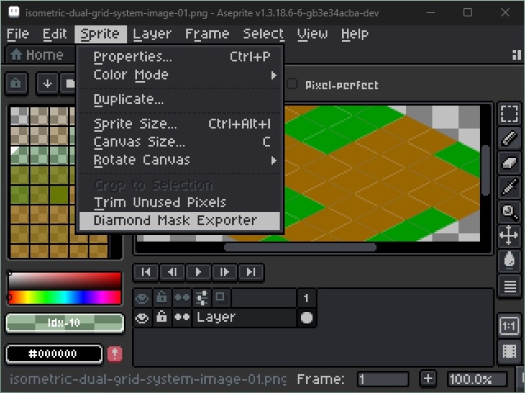Select the Eyedropper tool
Image resolution: width=525 pixels, height=393 pixels.
(509, 187)
